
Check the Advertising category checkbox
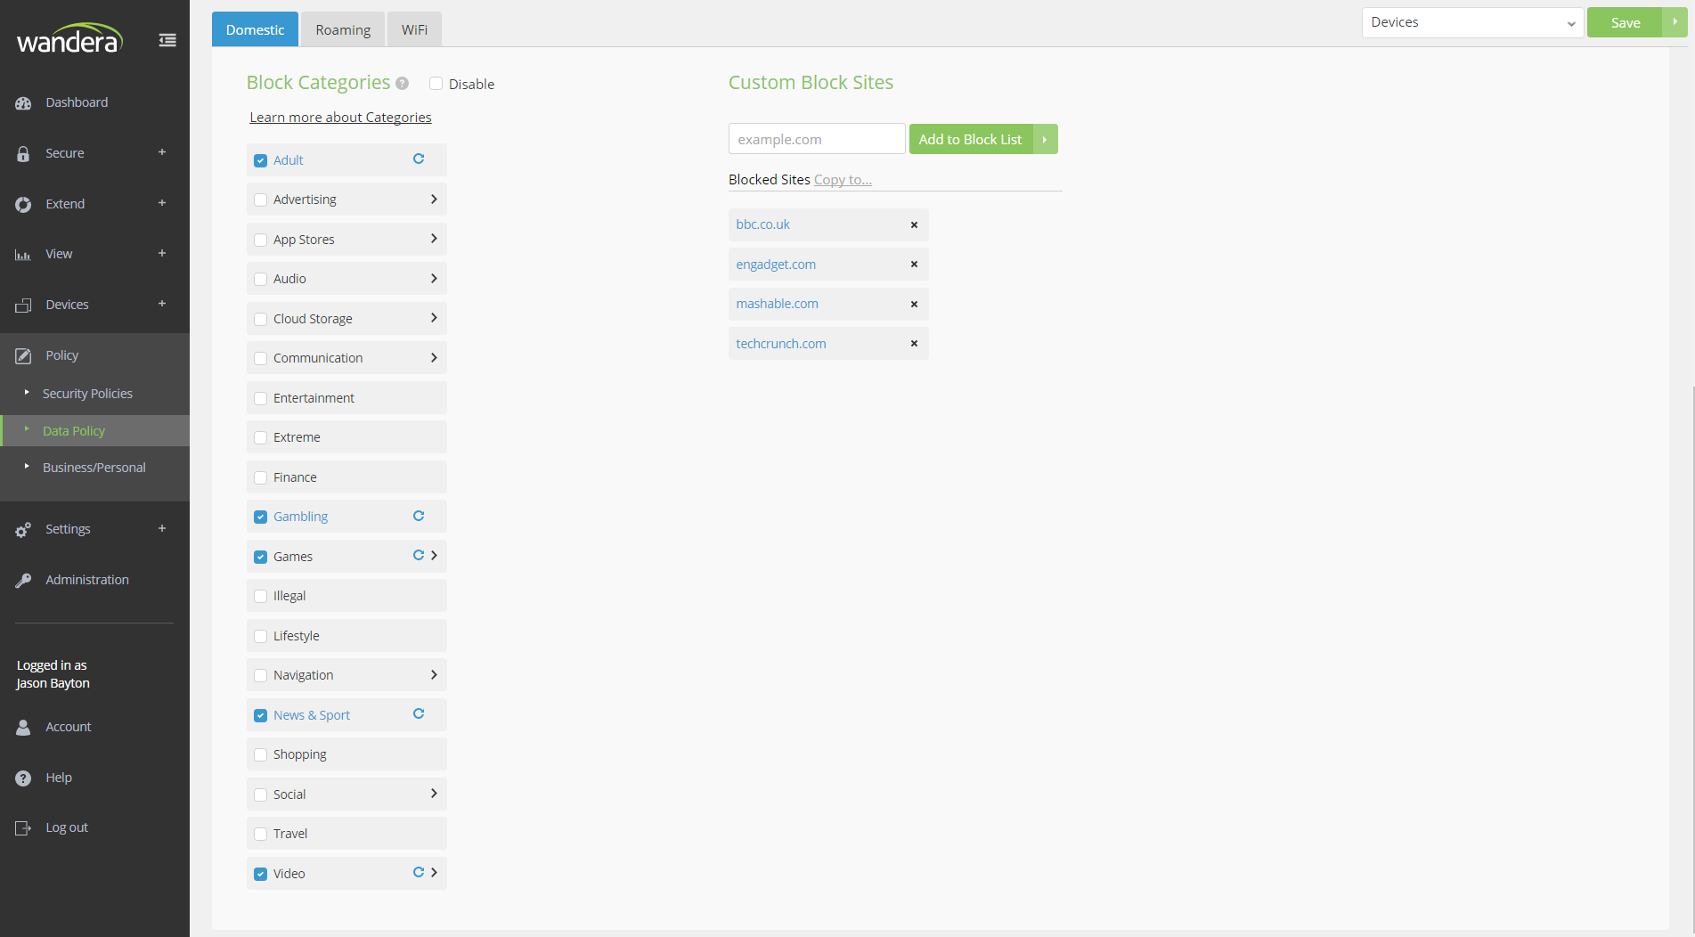click(261, 200)
